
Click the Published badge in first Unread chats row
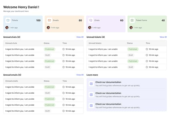pos(50,49)
